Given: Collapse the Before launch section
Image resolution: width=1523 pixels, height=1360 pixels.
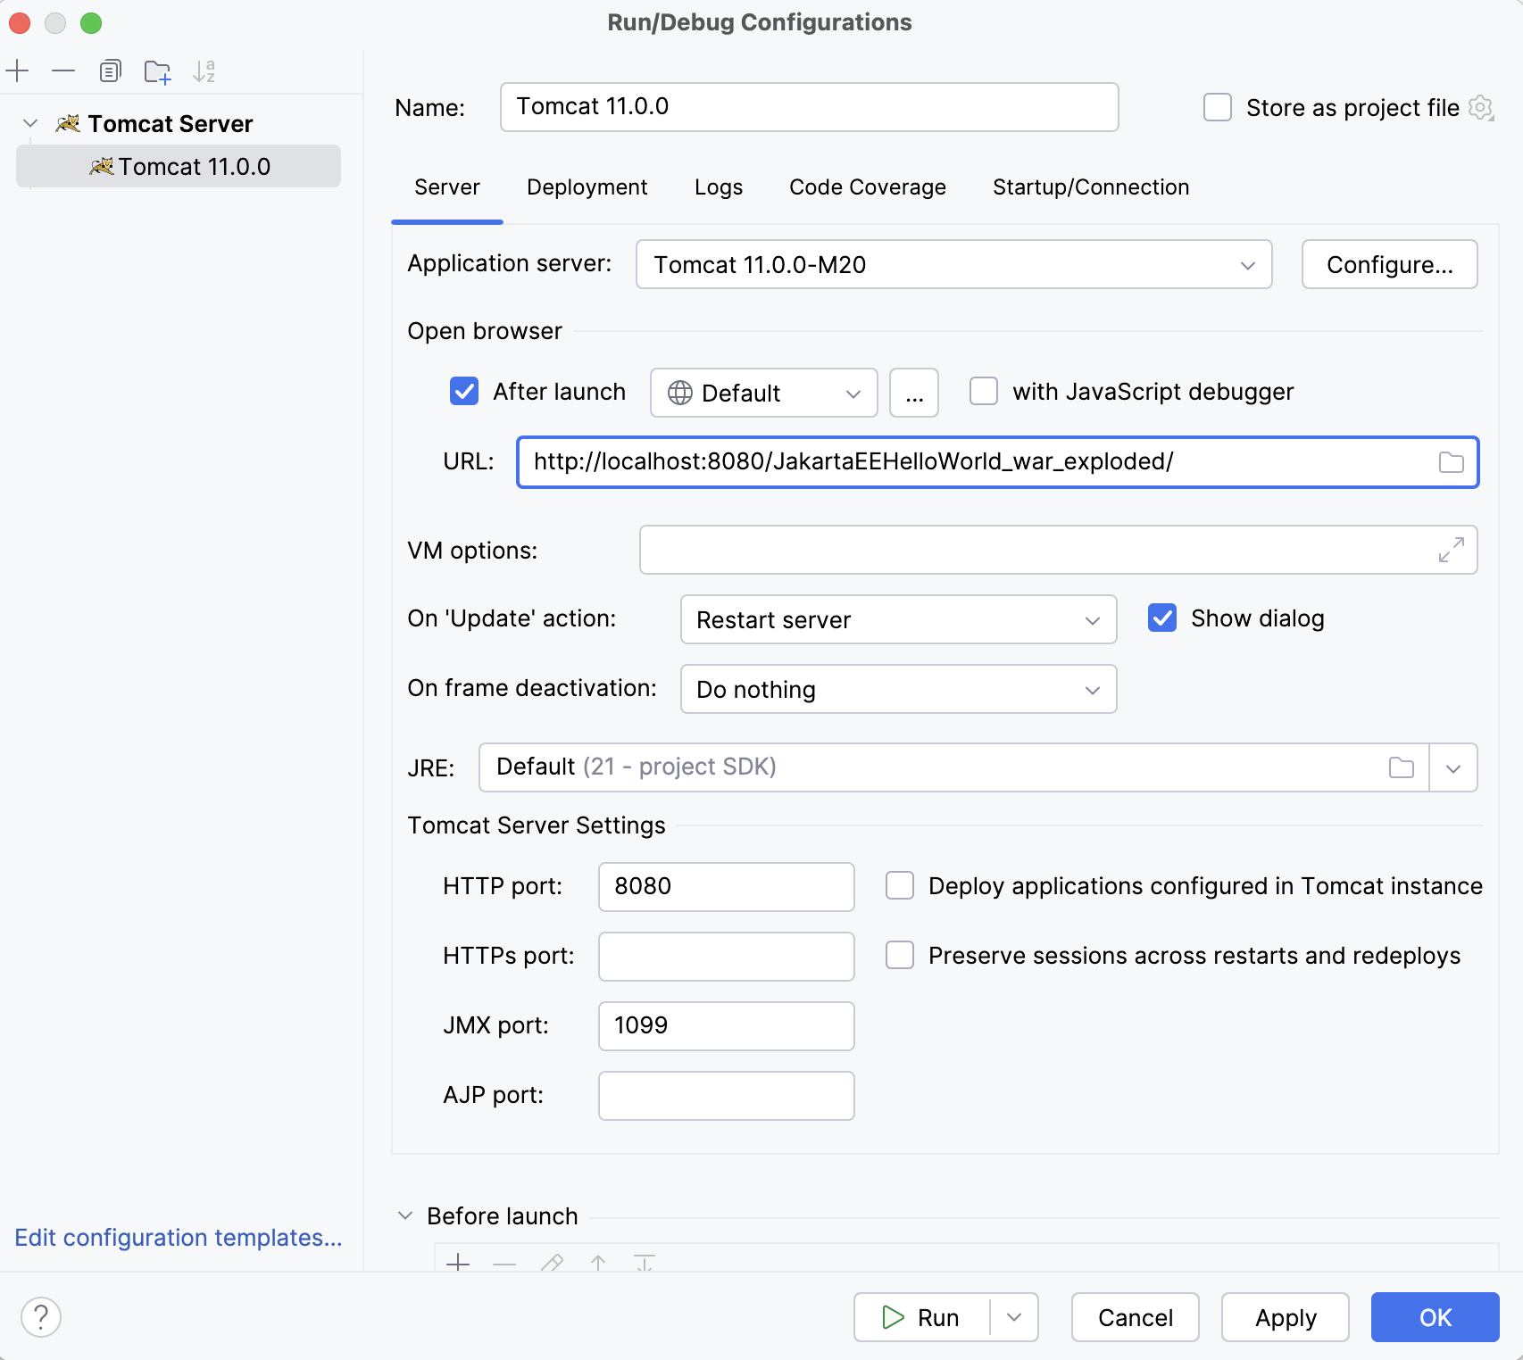Looking at the screenshot, I should [405, 1216].
